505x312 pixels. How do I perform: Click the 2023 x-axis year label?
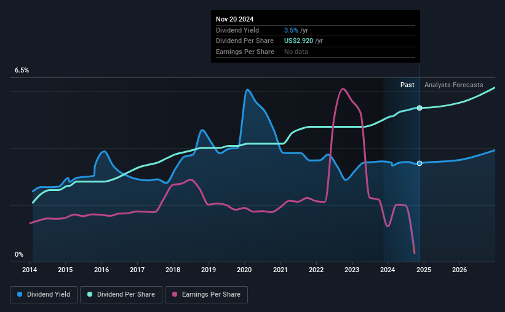[x=352, y=270]
